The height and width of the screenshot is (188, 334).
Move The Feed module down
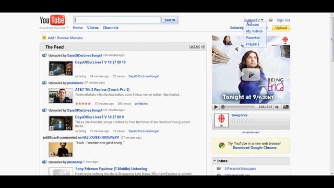coord(197,46)
